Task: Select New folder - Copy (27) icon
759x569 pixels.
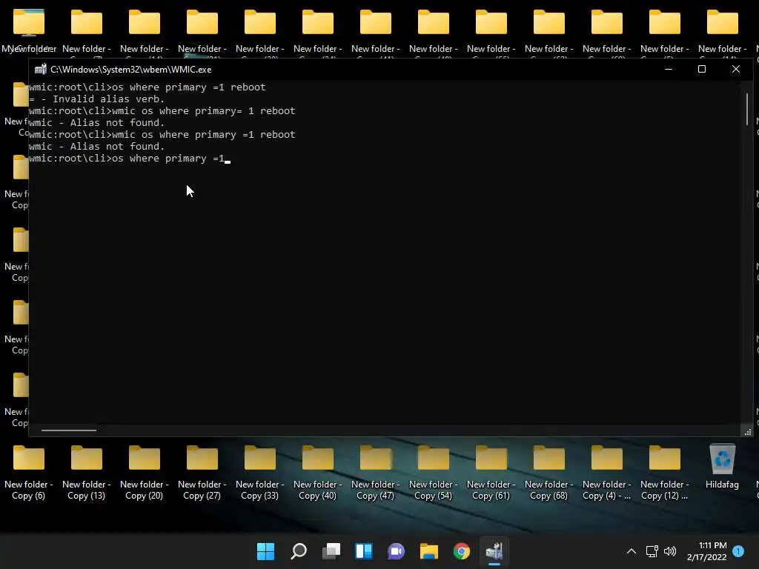Action: pos(202,472)
